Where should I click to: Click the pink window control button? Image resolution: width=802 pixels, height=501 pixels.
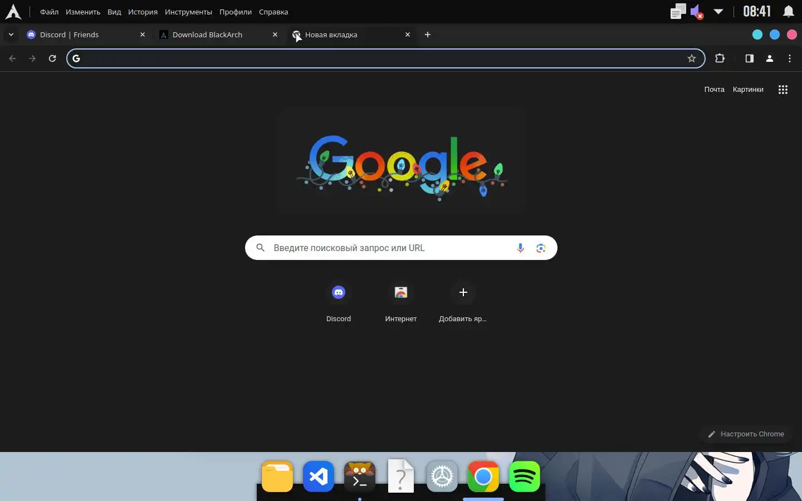point(792,35)
